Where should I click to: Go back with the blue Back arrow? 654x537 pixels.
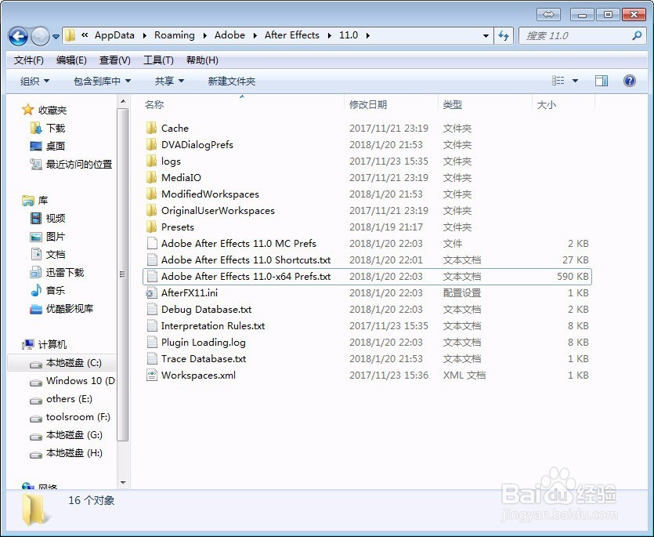pos(18,36)
